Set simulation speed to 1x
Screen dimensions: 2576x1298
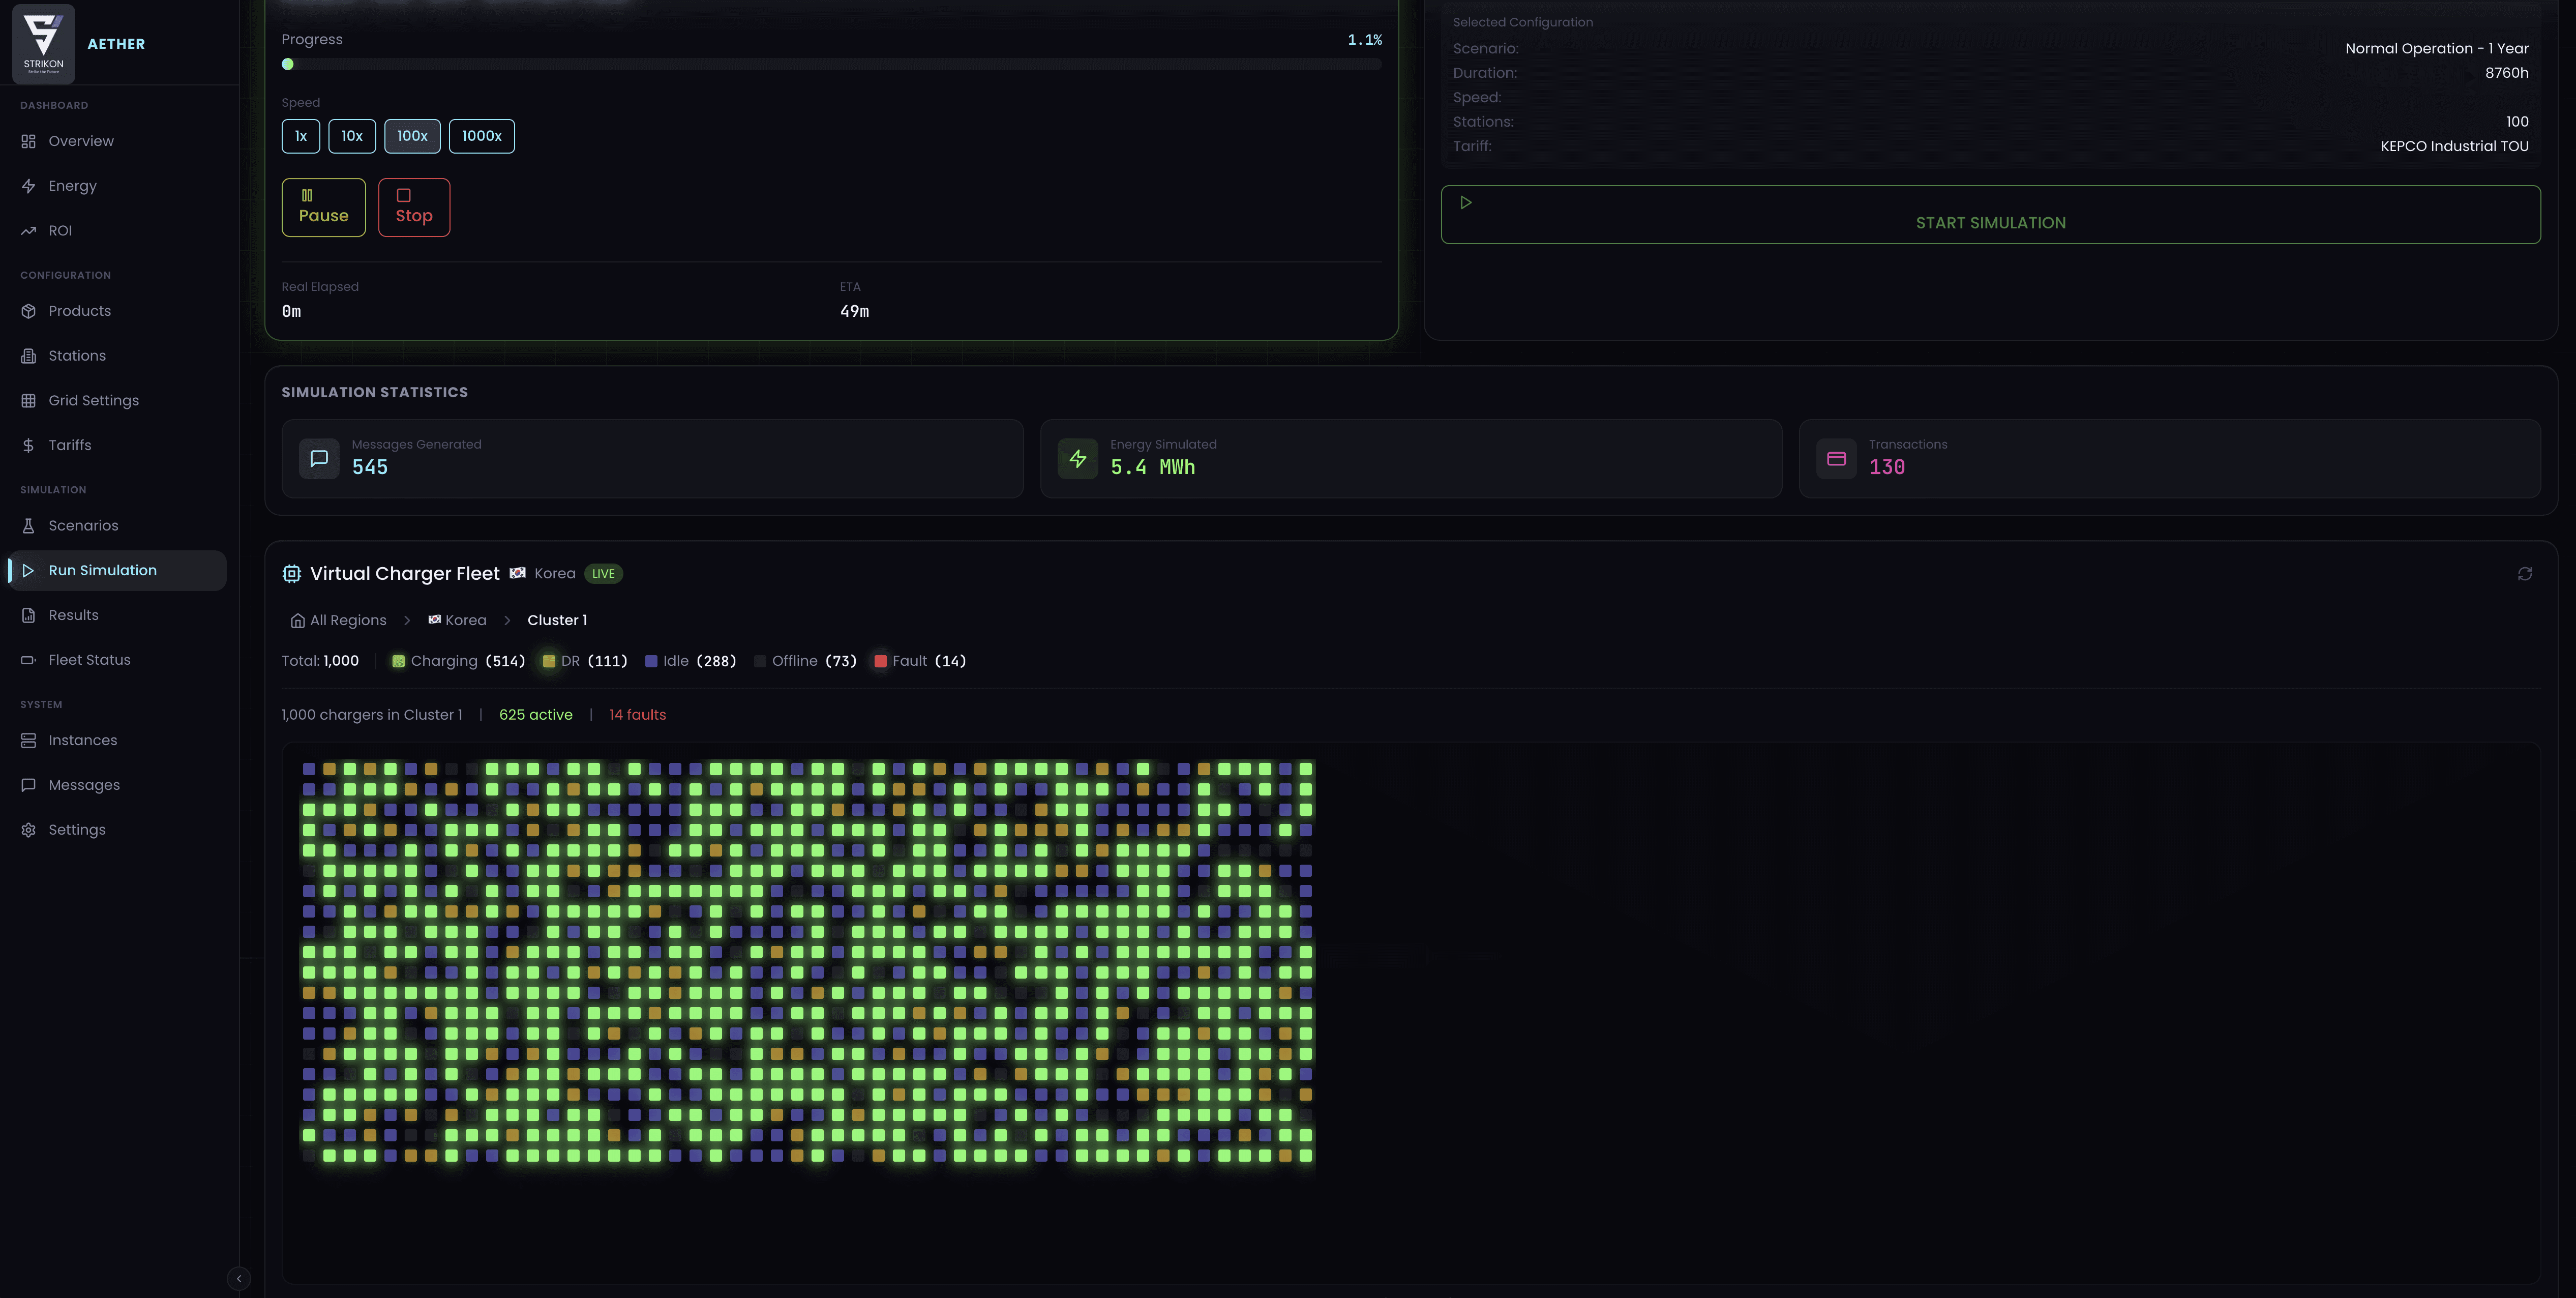[x=300, y=136]
